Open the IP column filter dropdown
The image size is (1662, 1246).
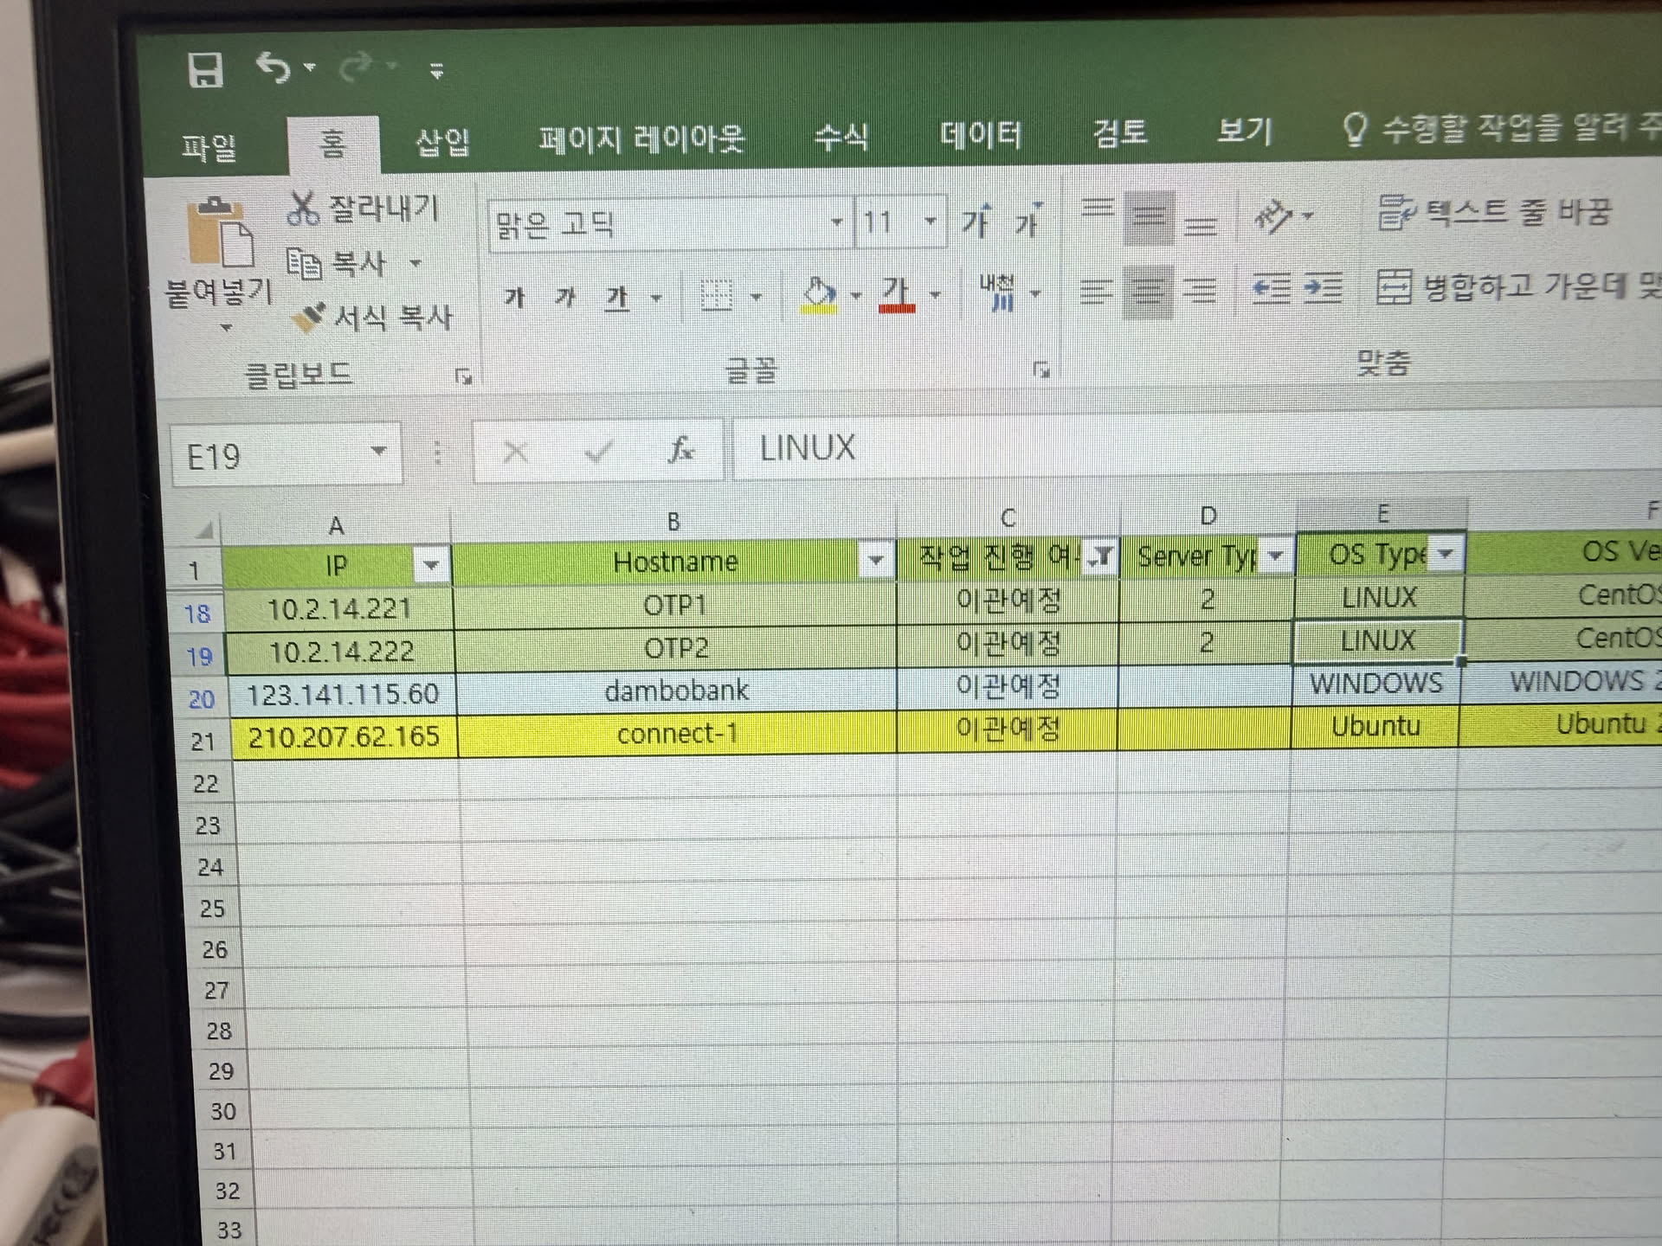[x=431, y=566]
